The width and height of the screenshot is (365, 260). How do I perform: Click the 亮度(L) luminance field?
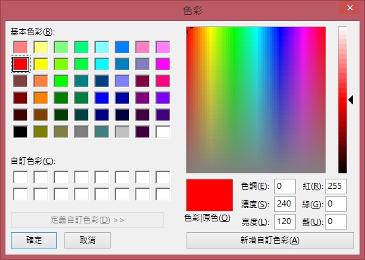pos(285,221)
